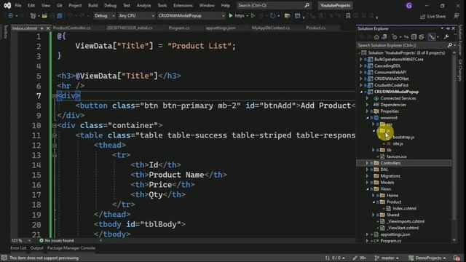Select Index.cshtml in Product folder tree
This screenshot has height=262, width=466.
click(404, 209)
